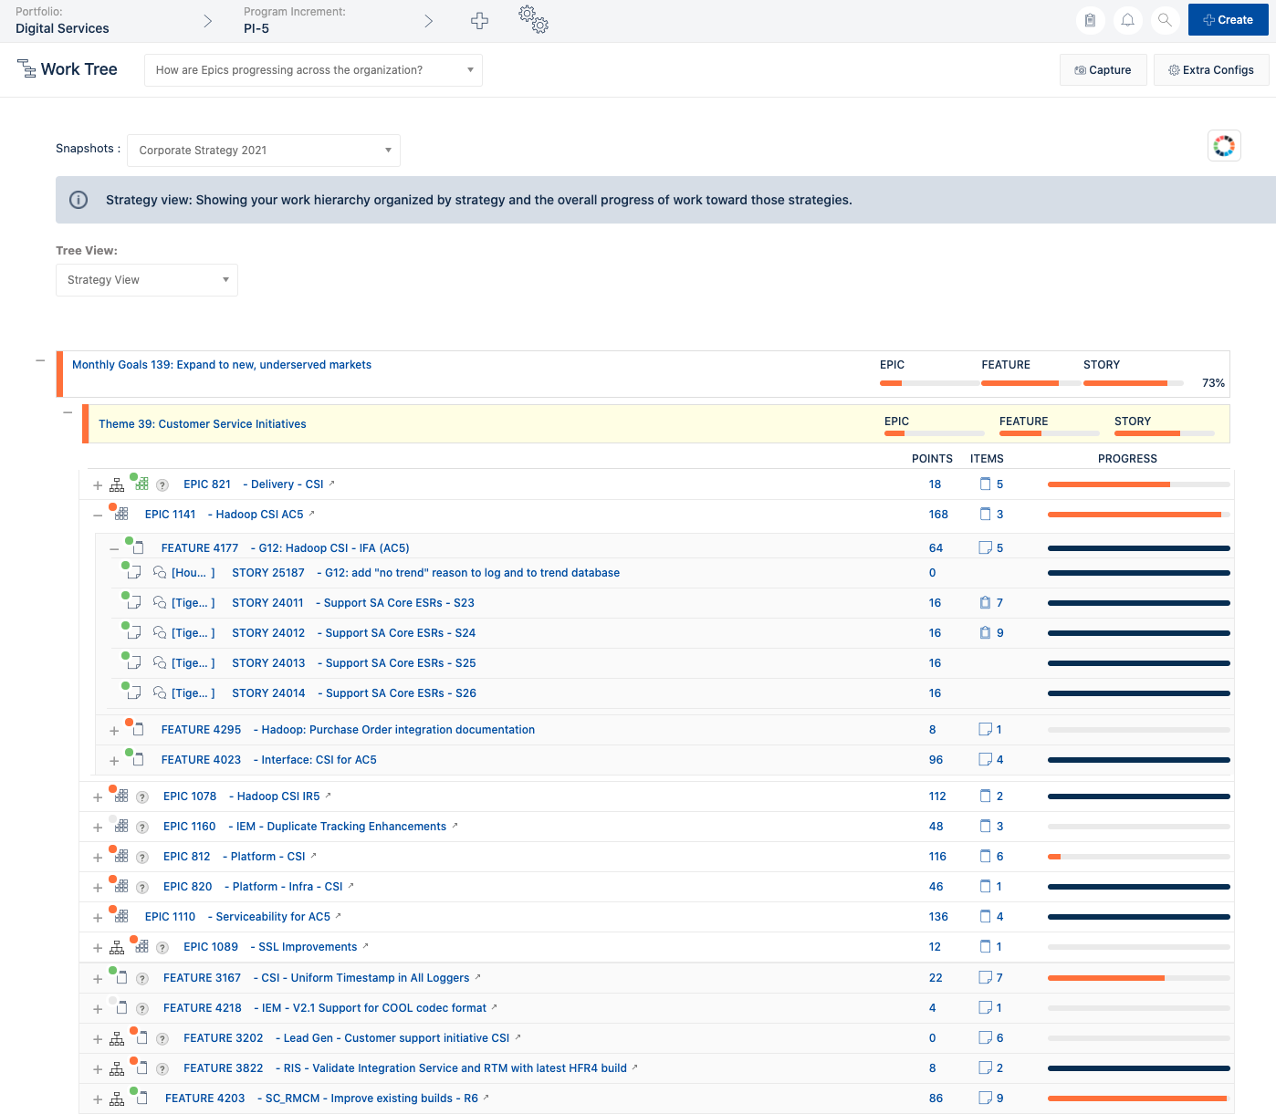Click the PROGRESS column header

coord(1127,459)
